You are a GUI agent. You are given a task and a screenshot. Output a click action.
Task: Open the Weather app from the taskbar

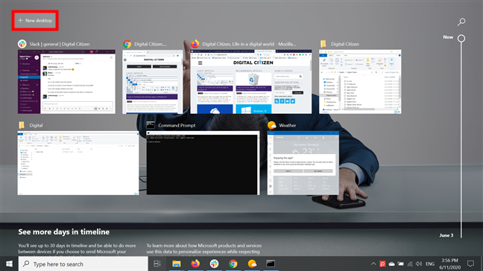252,264
